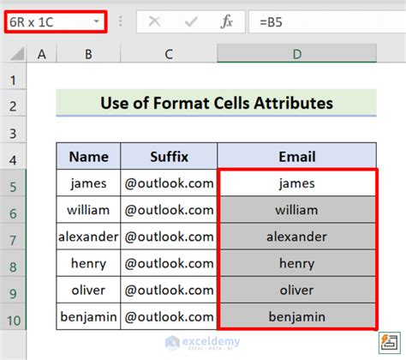
Task: Select column D header
Action: pos(297,54)
